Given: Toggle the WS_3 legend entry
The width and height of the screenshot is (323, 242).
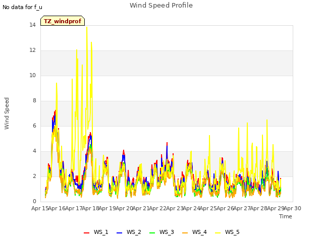Looking at the screenshot, I should click(x=161, y=232).
